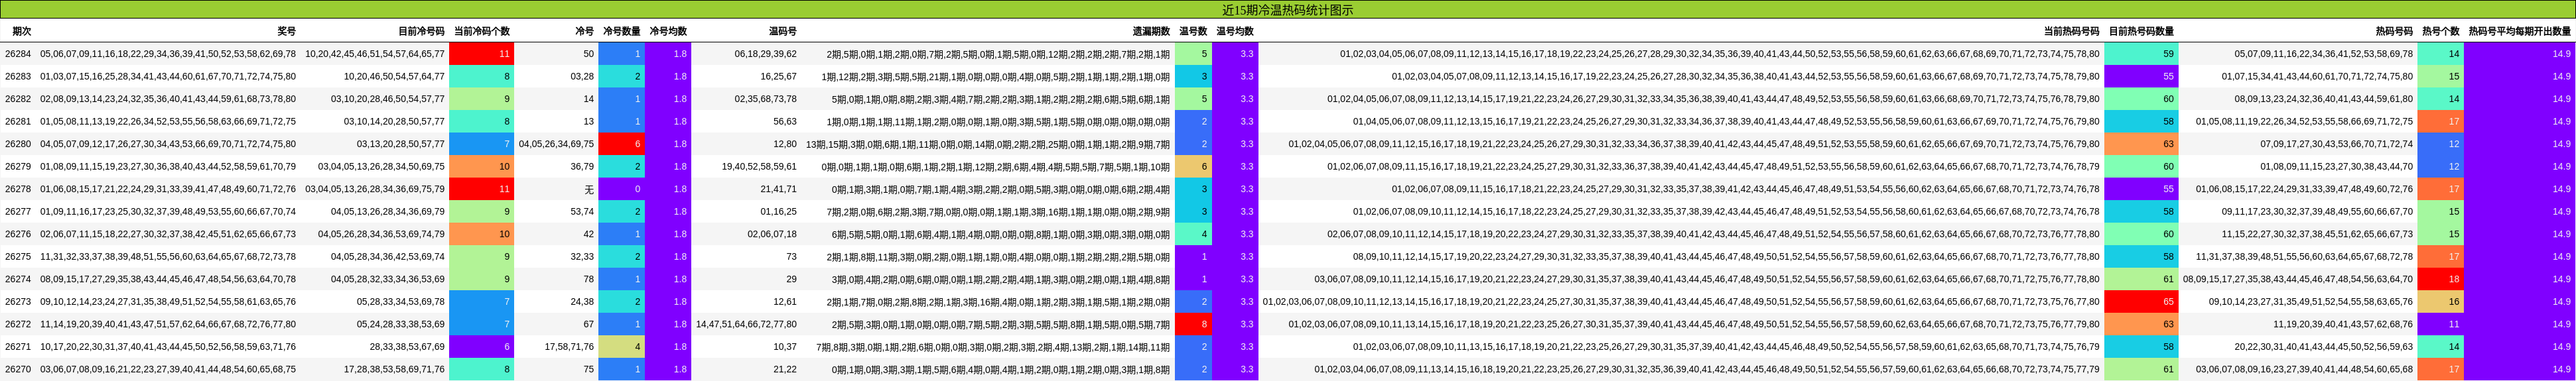Click hot number count 11 in row 26272

pos(2440,324)
